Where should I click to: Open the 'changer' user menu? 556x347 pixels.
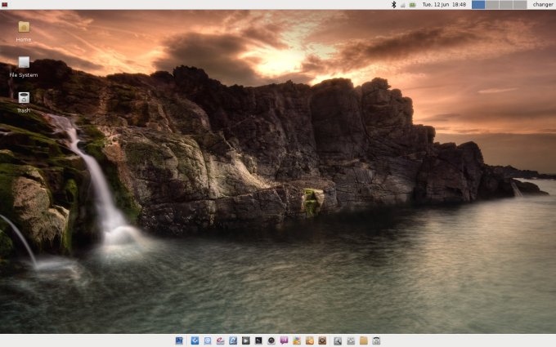pos(543,5)
